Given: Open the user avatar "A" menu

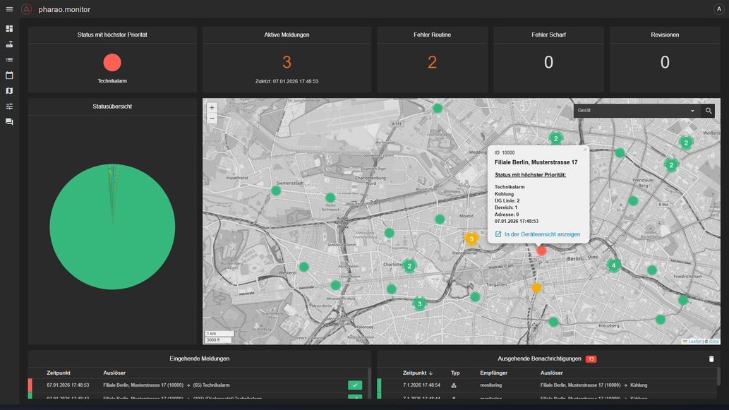Looking at the screenshot, I should 718,9.
